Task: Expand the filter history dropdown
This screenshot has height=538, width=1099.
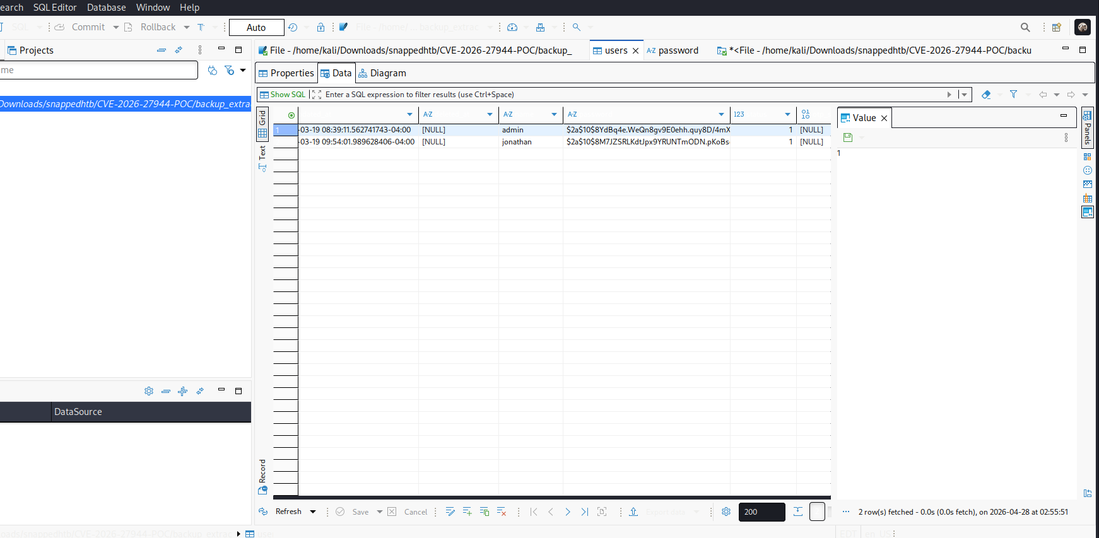Action: click(964, 95)
